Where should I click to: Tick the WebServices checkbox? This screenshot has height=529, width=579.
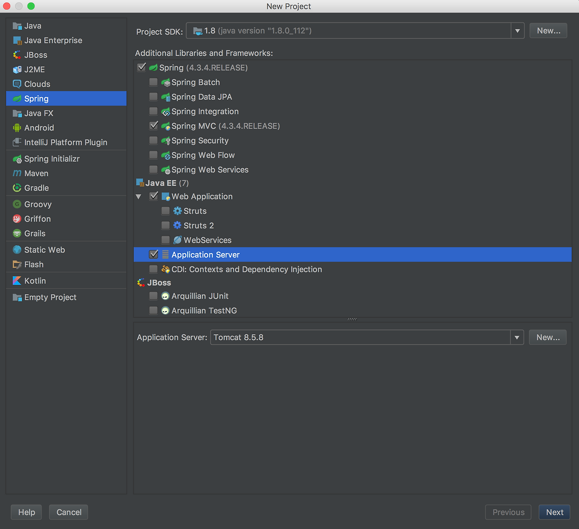tap(166, 240)
